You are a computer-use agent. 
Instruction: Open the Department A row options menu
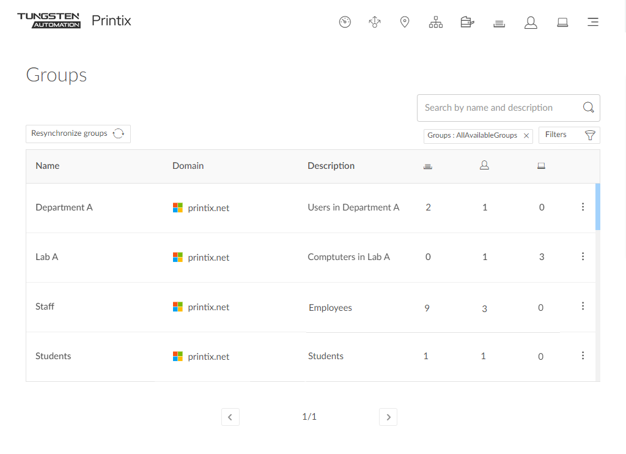(x=583, y=207)
